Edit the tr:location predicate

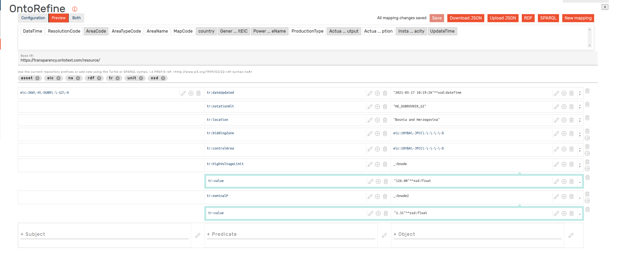coord(370,120)
